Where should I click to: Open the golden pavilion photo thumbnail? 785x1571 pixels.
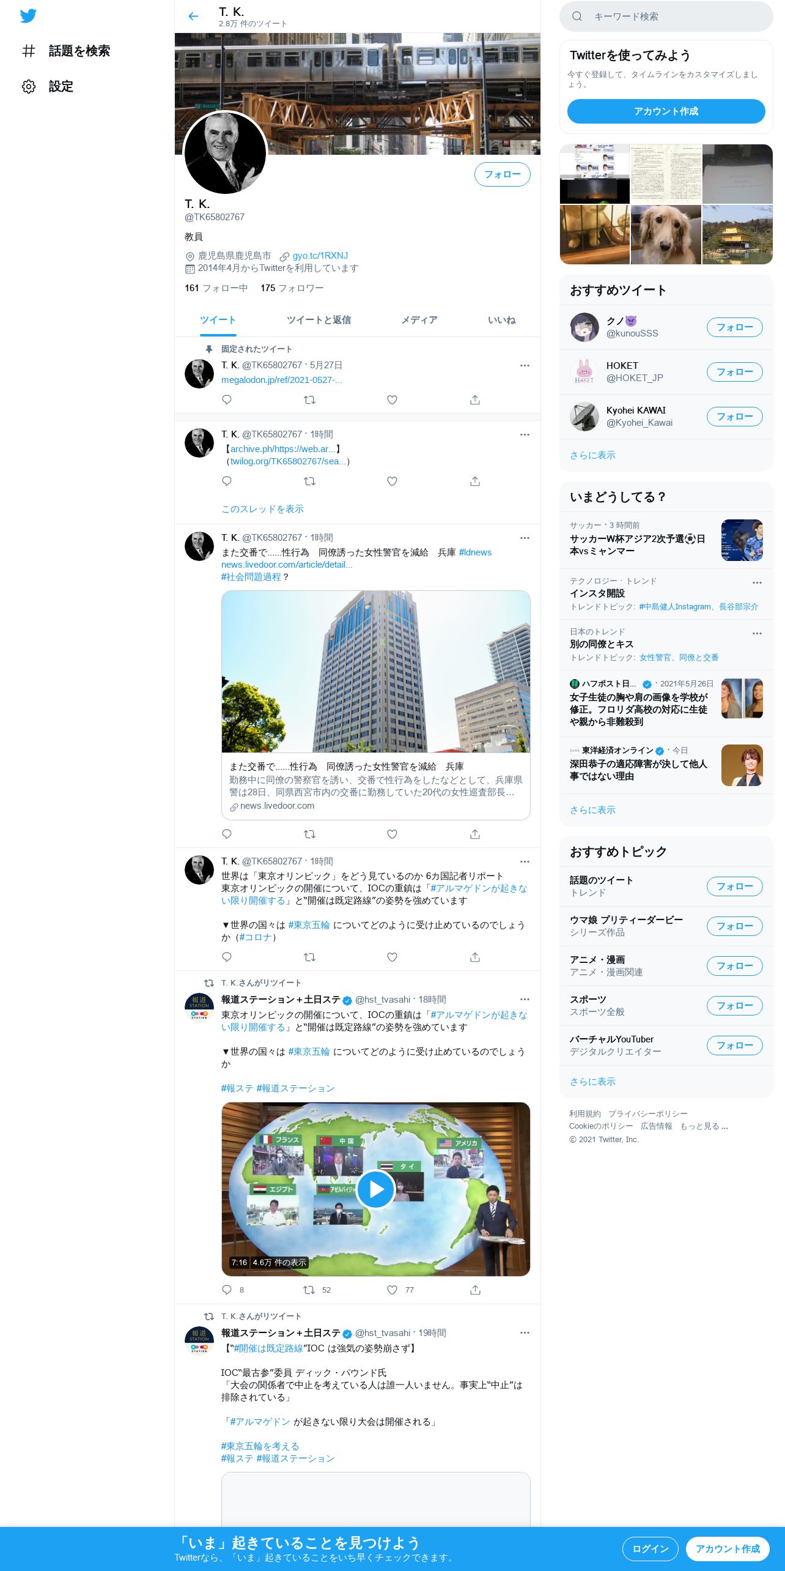[x=737, y=235]
